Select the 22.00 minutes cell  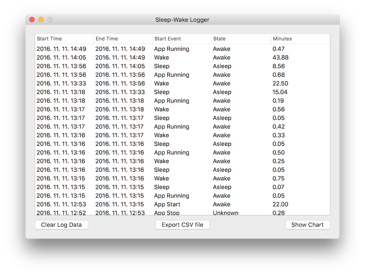[280, 204]
